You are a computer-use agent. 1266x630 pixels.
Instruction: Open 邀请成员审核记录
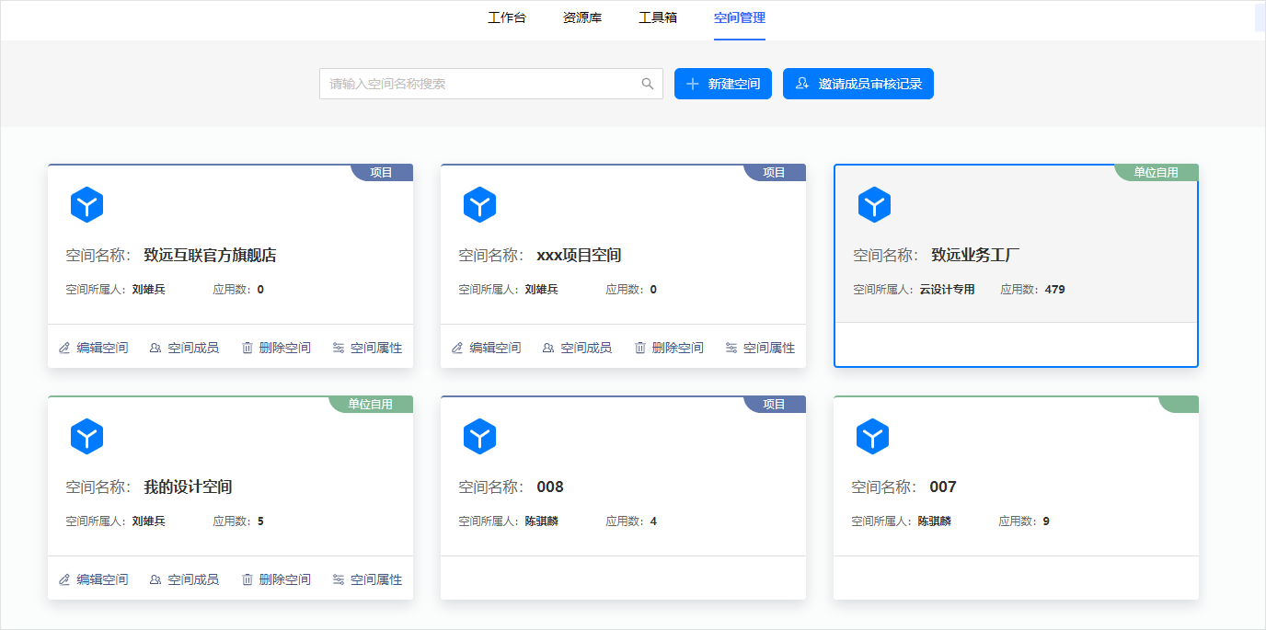858,84
